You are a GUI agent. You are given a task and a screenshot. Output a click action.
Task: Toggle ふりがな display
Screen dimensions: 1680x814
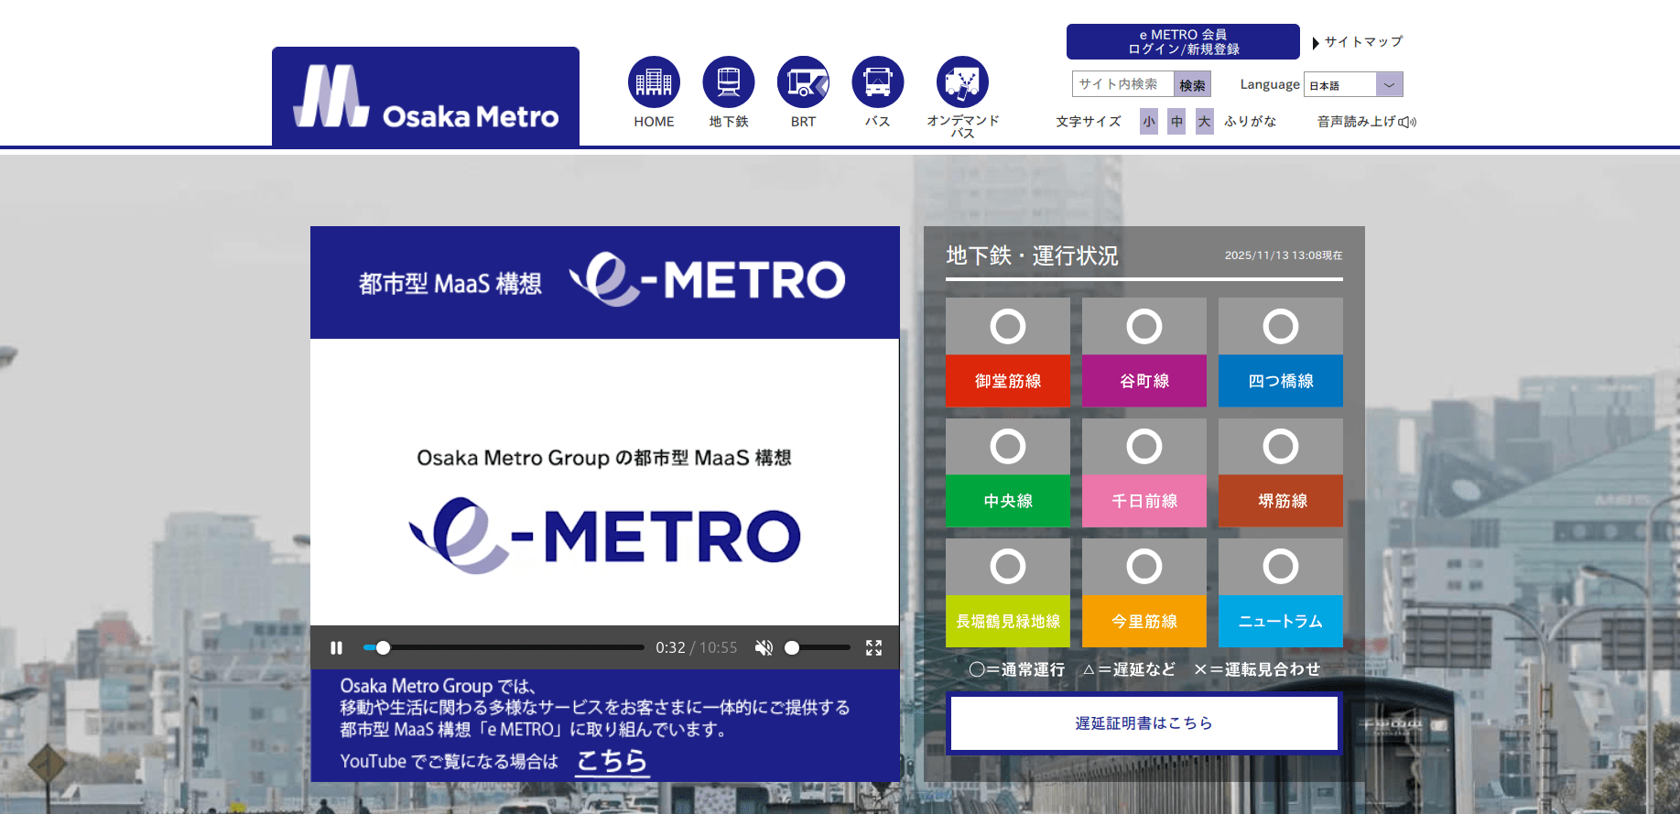click(1250, 122)
